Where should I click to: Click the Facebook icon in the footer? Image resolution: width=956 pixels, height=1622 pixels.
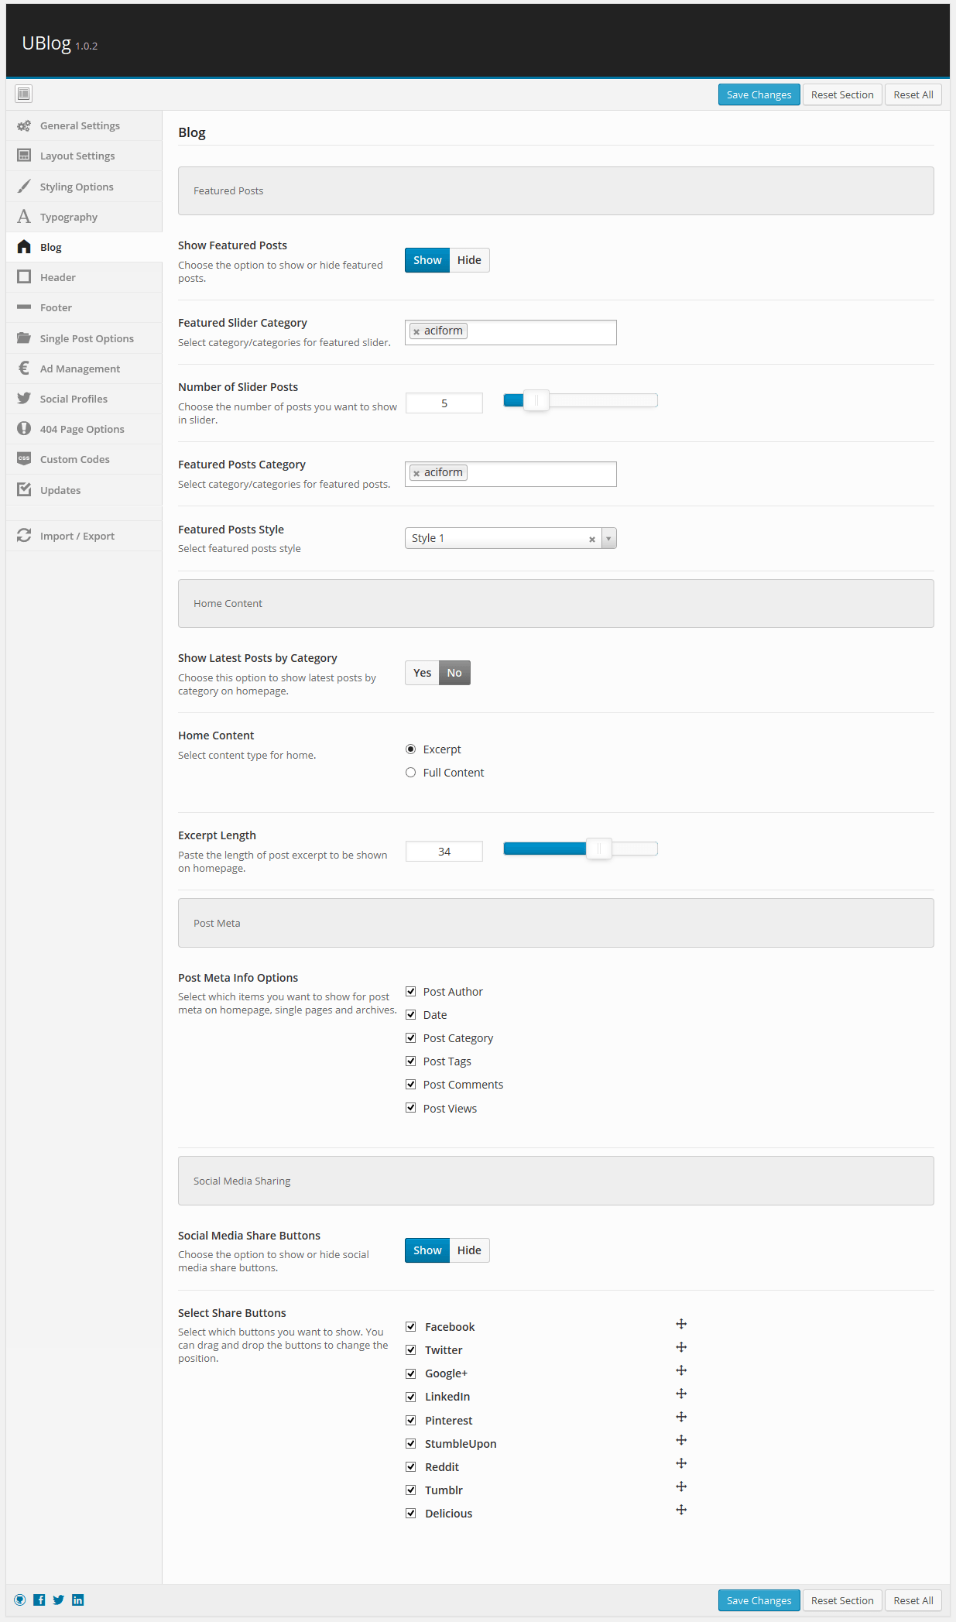coord(39,1600)
